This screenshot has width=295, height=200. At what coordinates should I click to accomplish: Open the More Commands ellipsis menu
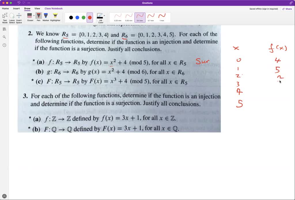29,3
